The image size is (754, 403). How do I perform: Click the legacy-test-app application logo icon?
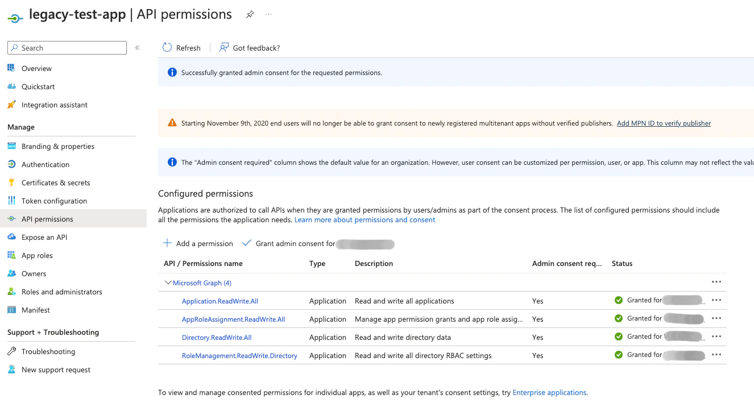tap(15, 18)
